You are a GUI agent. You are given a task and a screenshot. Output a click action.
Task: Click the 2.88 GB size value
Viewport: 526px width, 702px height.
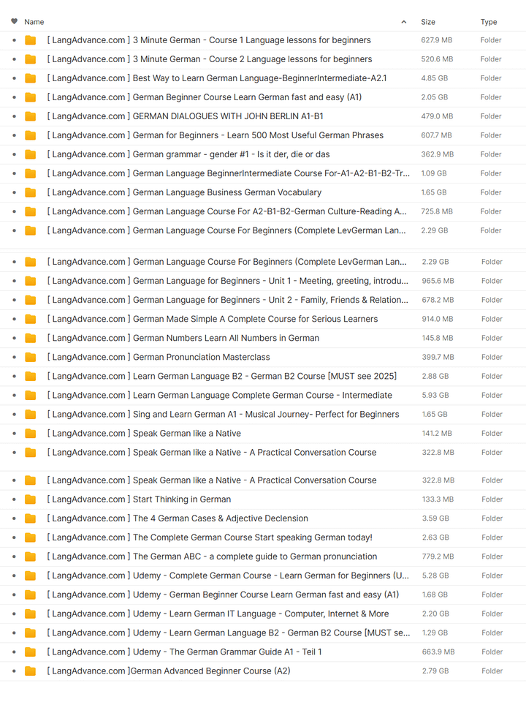click(x=435, y=376)
